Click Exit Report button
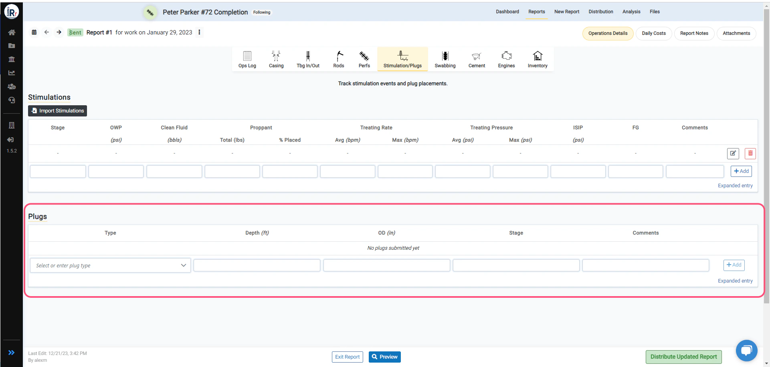 point(347,357)
